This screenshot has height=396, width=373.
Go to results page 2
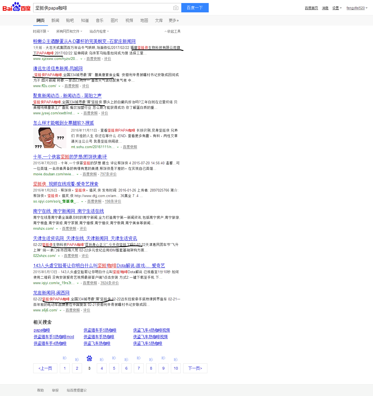point(77,368)
